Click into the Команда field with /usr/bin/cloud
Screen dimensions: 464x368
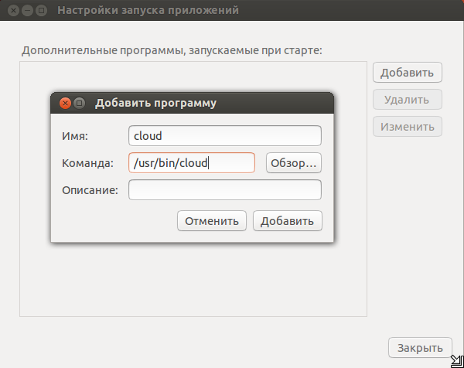192,162
